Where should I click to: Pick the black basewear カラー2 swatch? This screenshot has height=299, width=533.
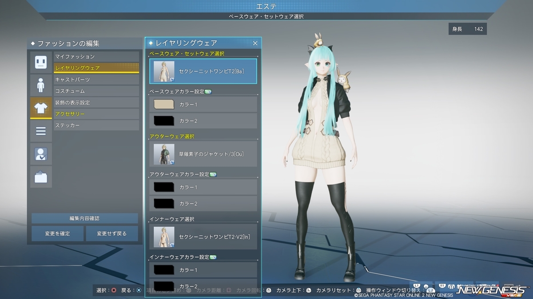163,121
